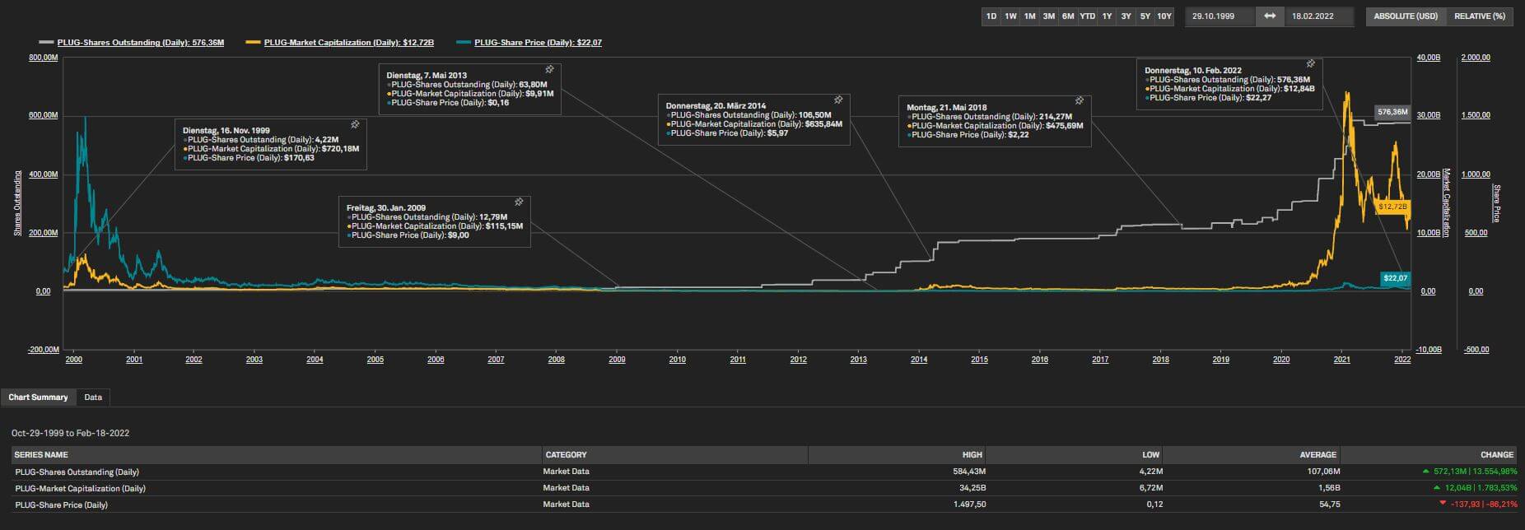The height and width of the screenshot is (530, 1525).
Task: Click the pin icon on 10. Feb. 2022 annotation
Action: [1310, 63]
